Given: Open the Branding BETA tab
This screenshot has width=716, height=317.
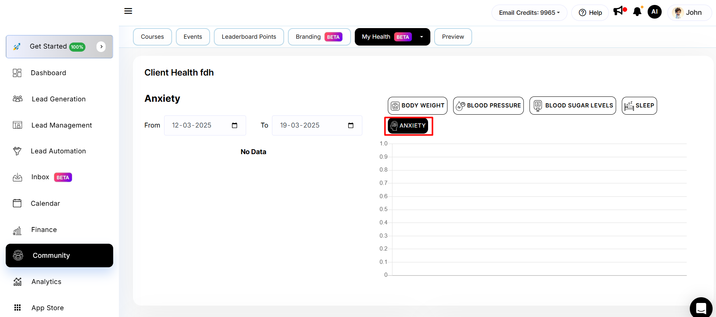Looking at the screenshot, I should coord(319,37).
